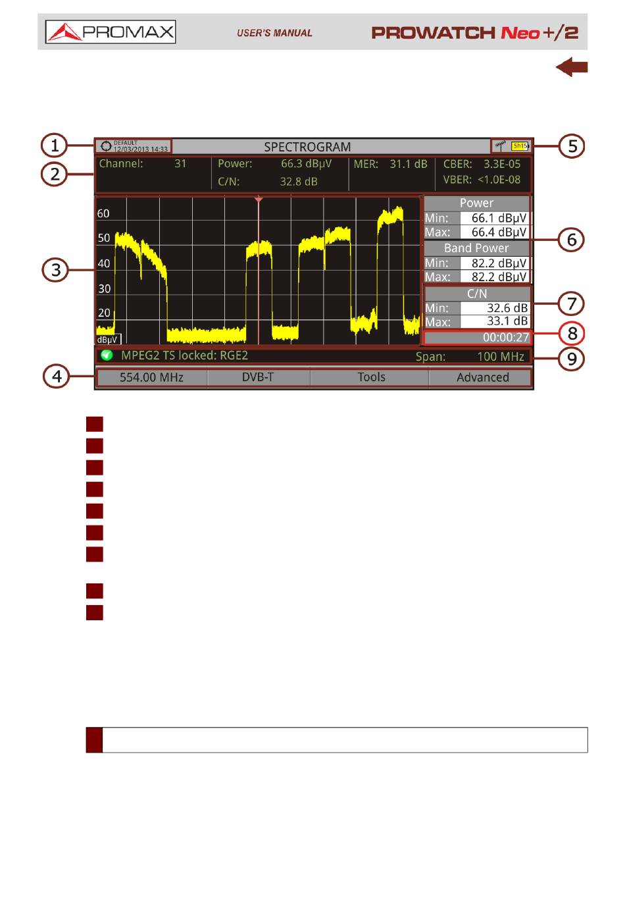Click the brown back arrow icon
The height and width of the screenshot is (908, 625).
[572, 67]
